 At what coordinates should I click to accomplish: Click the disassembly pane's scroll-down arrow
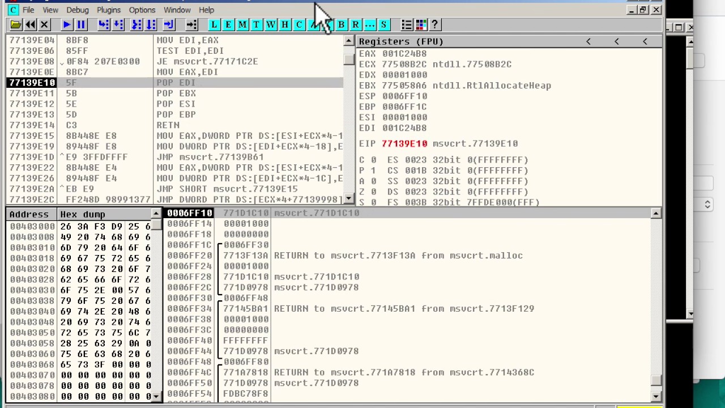(x=349, y=199)
